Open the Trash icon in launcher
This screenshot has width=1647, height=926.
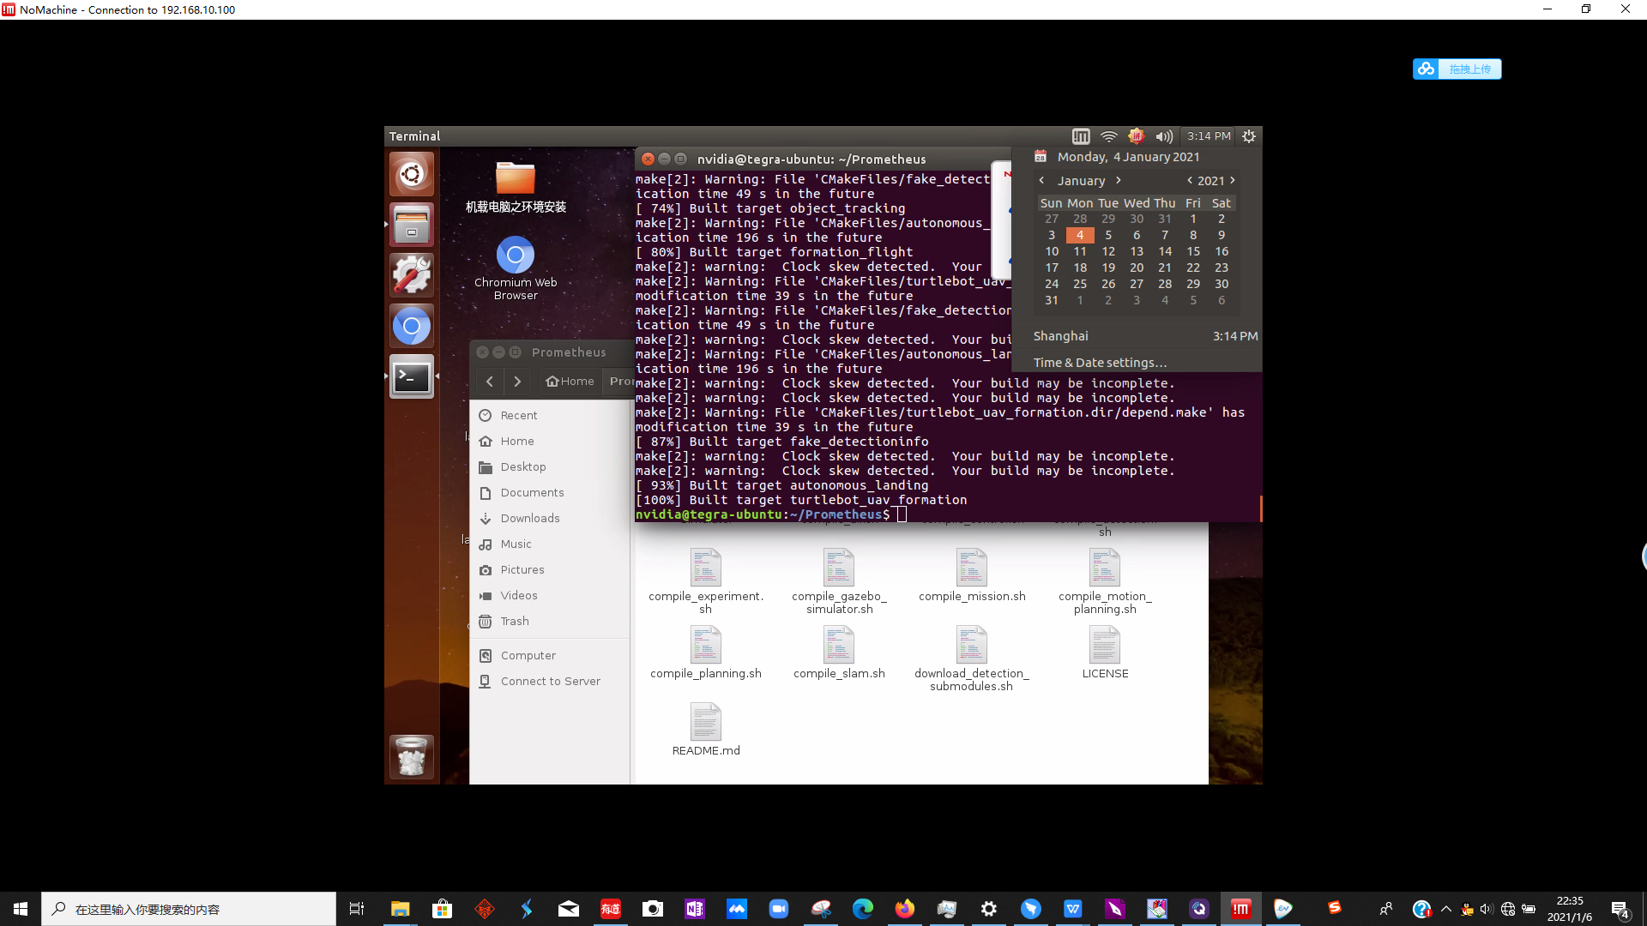tap(412, 756)
